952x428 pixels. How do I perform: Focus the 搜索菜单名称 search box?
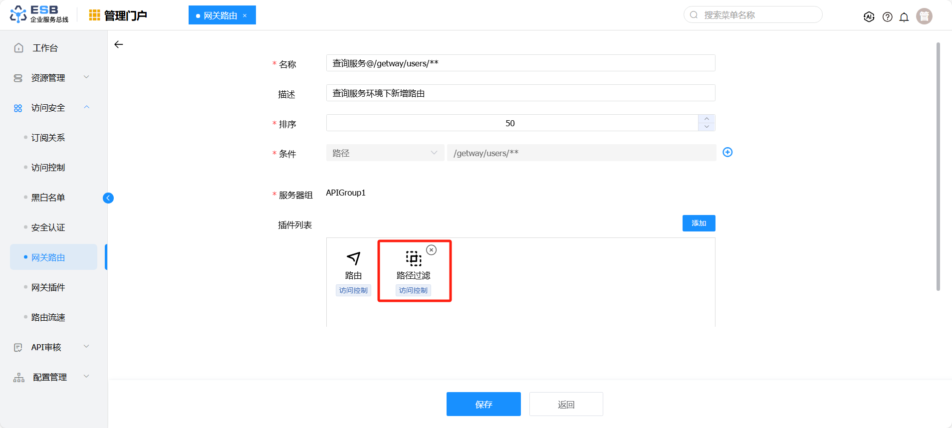coord(753,15)
